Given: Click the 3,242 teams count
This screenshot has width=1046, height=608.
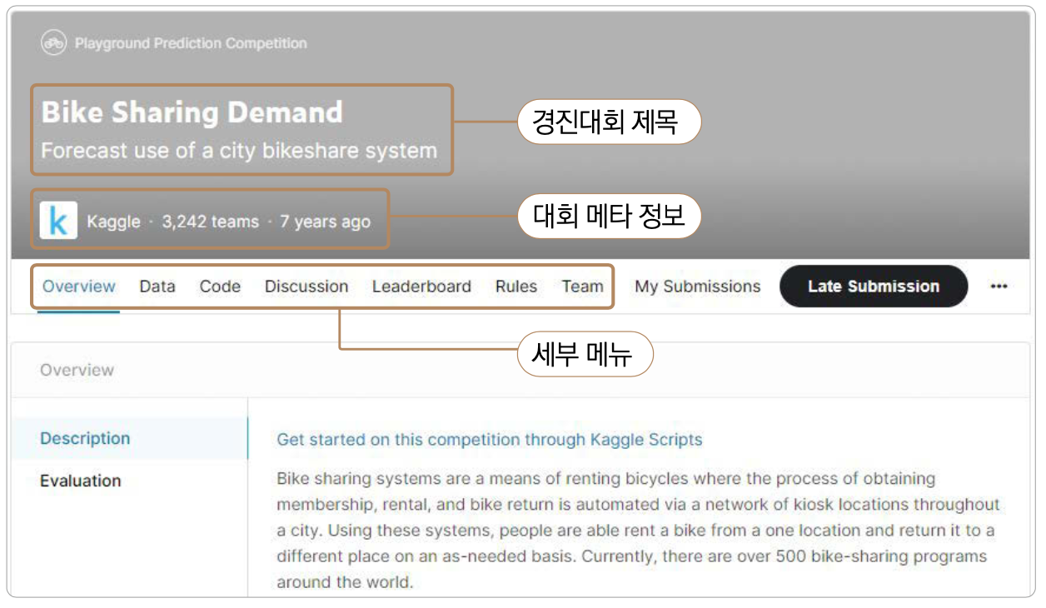Looking at the screenshot, I should point(210,222).
